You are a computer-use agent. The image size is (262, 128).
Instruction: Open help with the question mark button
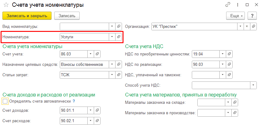point(252,16)
